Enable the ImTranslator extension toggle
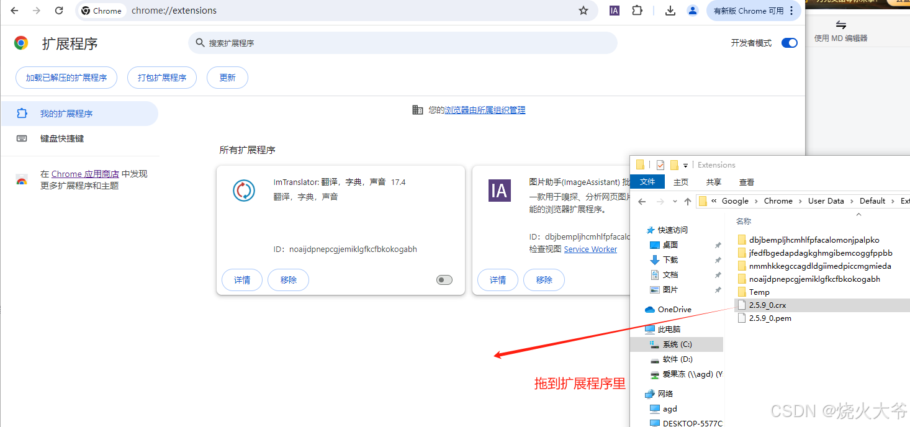This screenshot has height=427, width=910. (x=444, y=280)
